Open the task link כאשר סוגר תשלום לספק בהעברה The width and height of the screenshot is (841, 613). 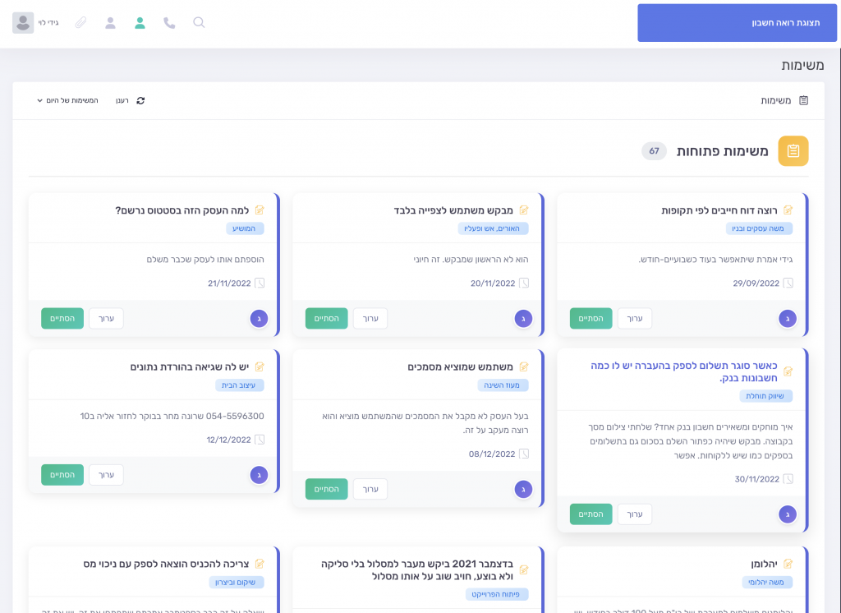(684, 371)
